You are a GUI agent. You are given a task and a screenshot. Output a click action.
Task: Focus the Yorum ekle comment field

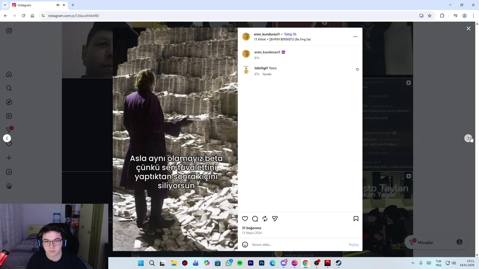coord(299,245)
